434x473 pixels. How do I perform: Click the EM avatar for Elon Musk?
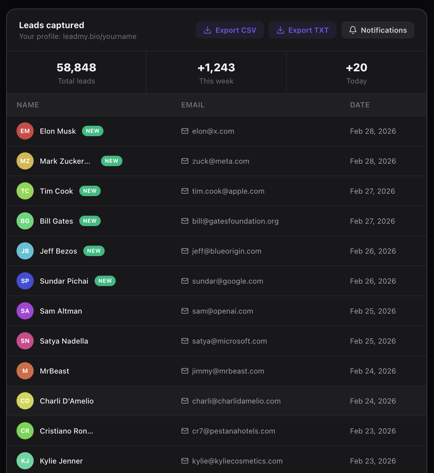(25, 131)
